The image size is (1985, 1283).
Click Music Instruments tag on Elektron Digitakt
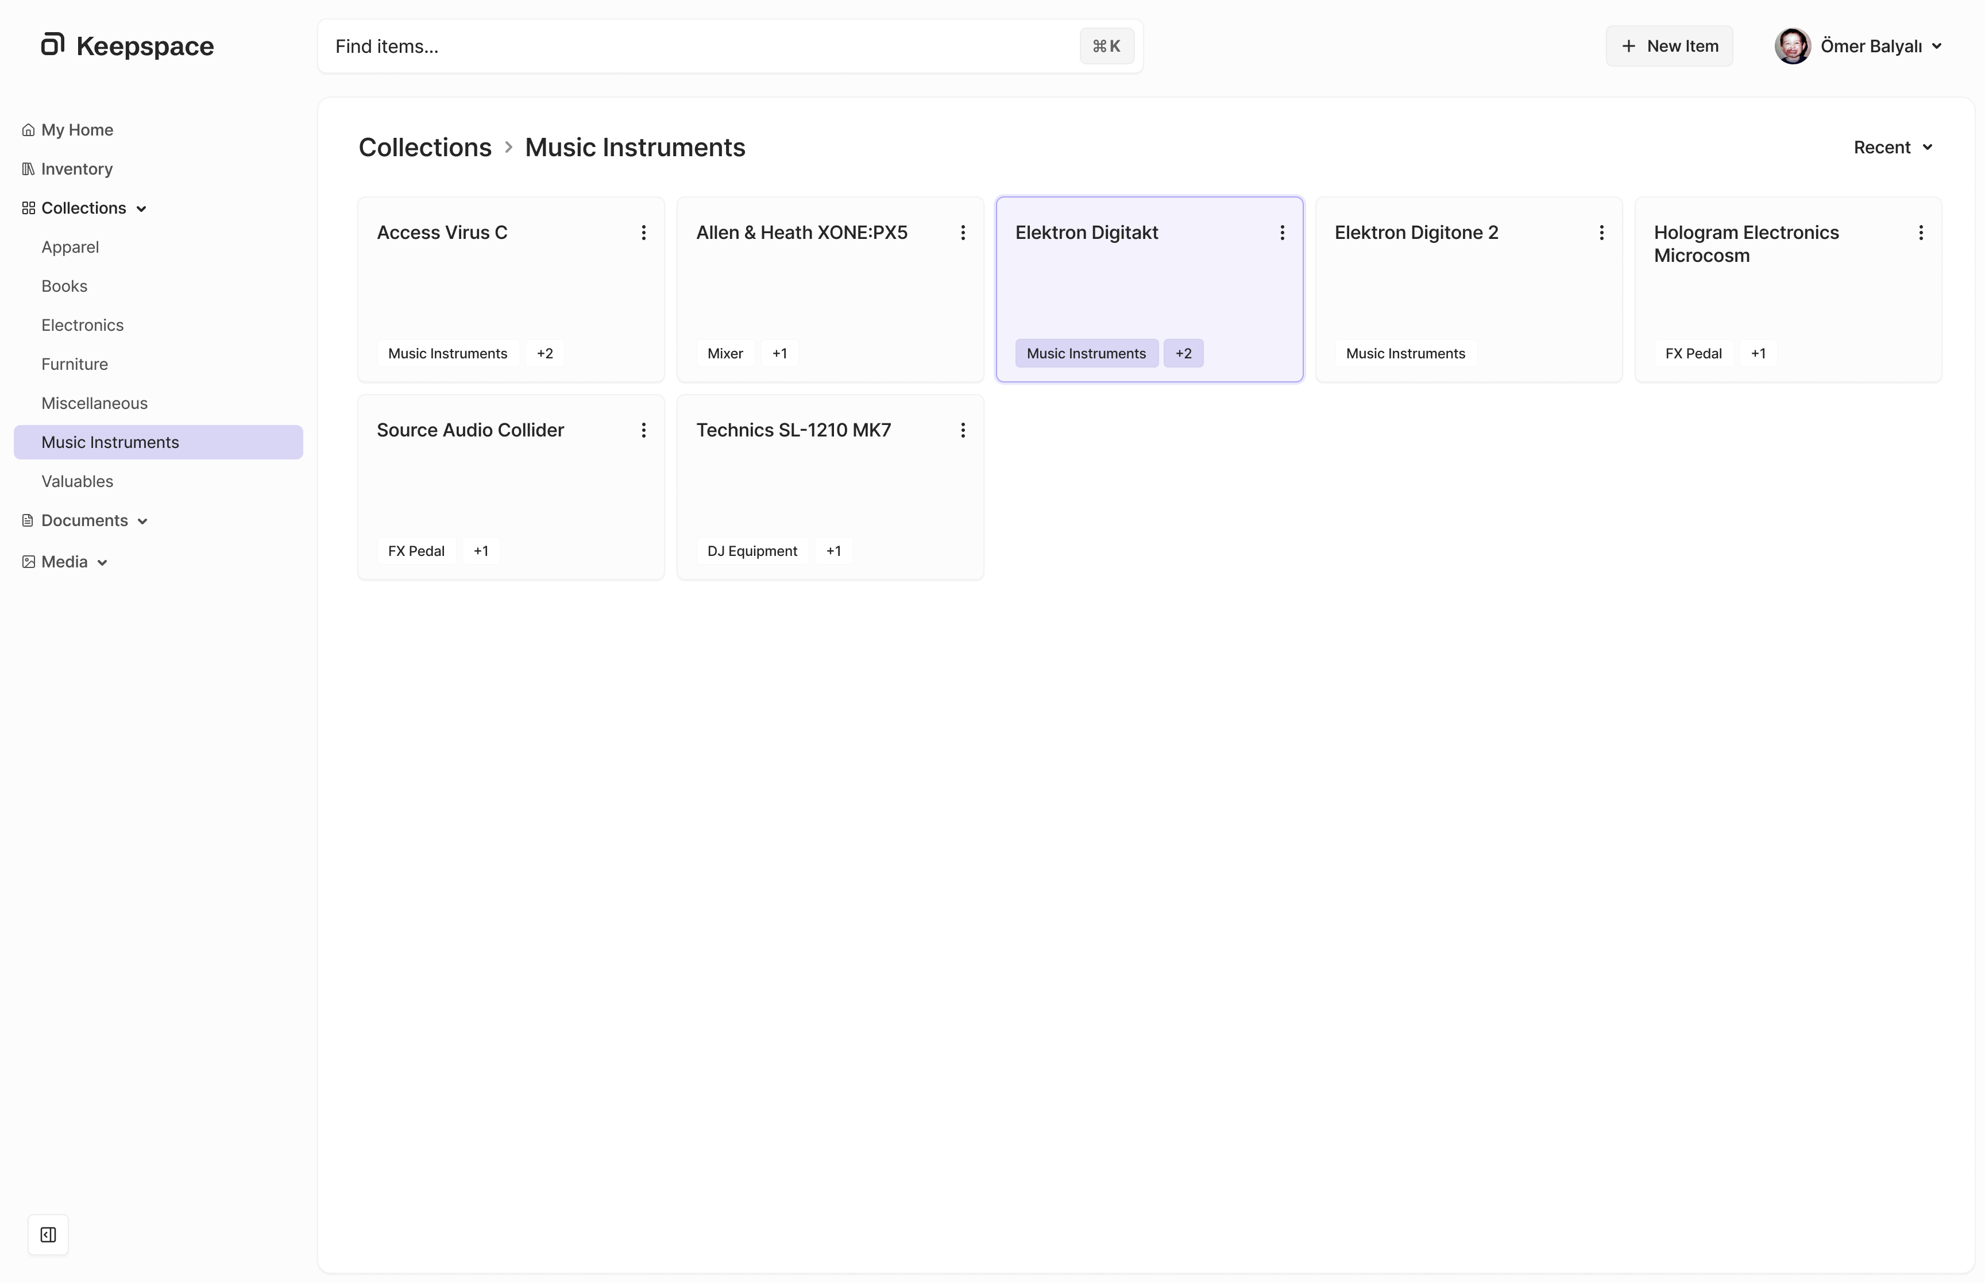coord(1086,353)
